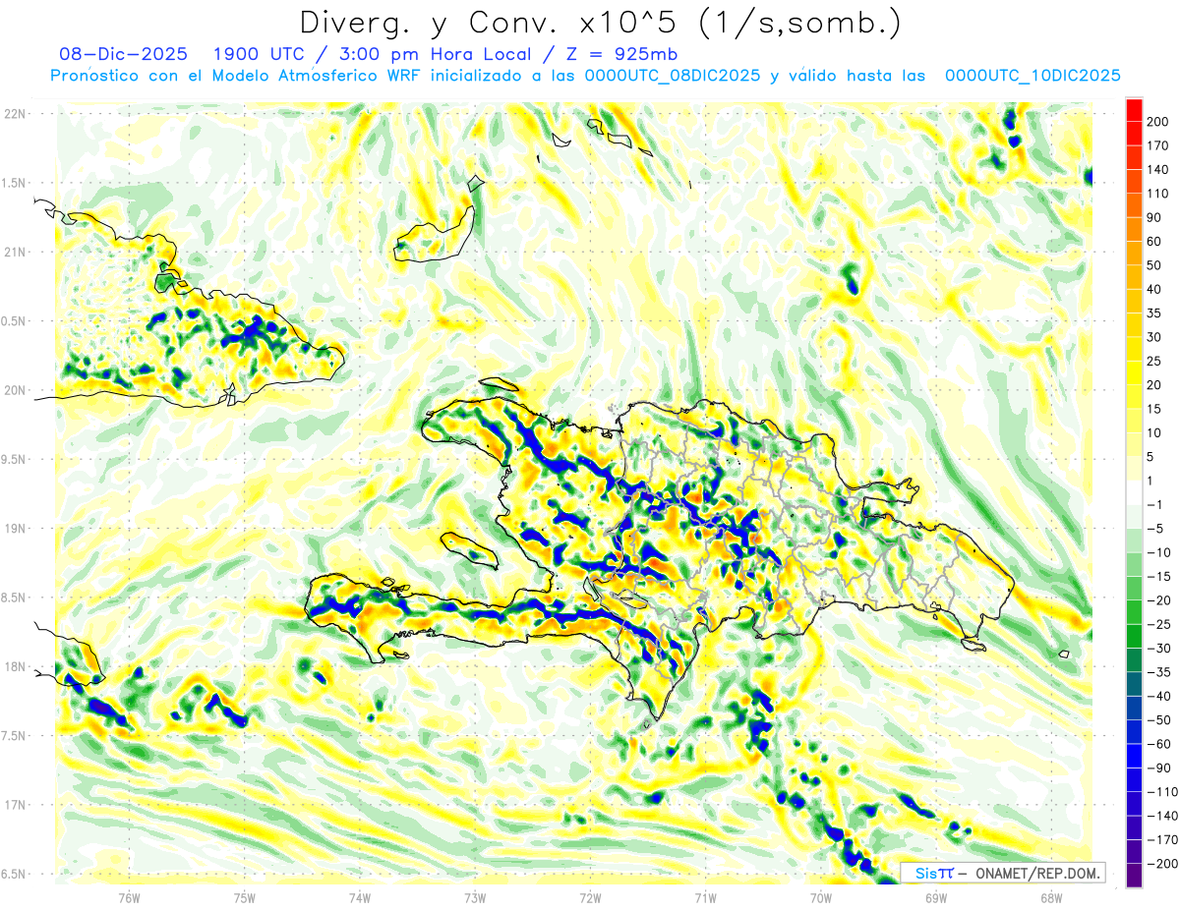This screenshot has width=1180, height=911.
Task: Click the negative "-200" colorbar label
Action: click(x=1163, y=864)
